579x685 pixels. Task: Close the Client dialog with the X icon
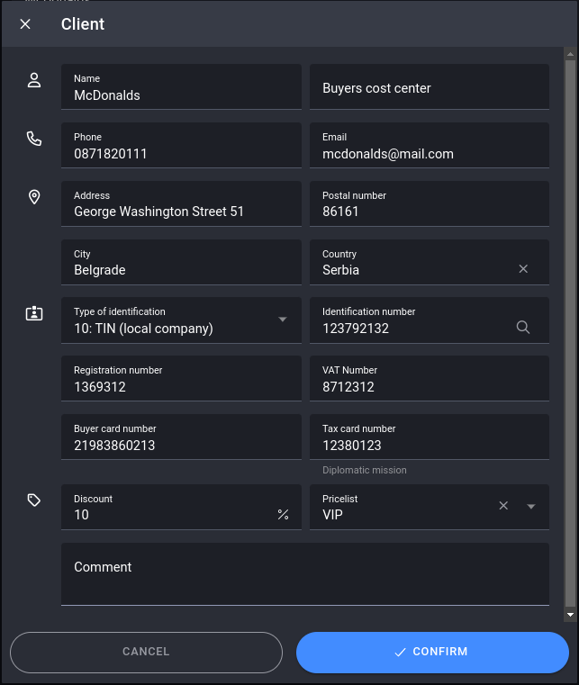point(25,24)
